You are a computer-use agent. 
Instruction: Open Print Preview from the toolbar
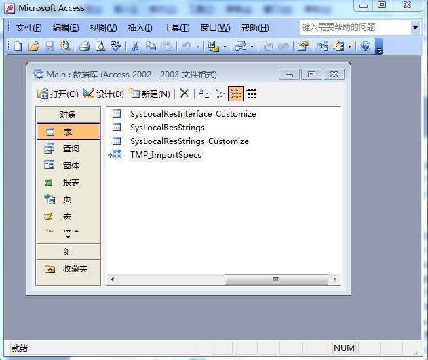[100, 46]
